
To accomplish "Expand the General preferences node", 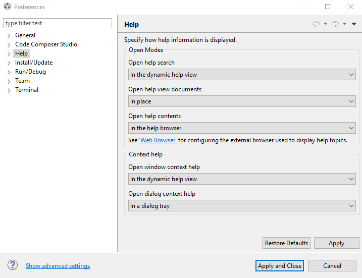I will point(9,36).
